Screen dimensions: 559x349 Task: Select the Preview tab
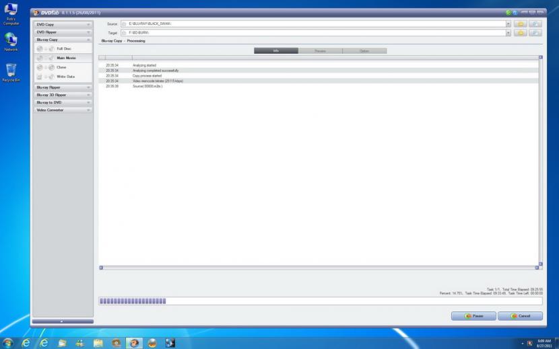[320, 51]
